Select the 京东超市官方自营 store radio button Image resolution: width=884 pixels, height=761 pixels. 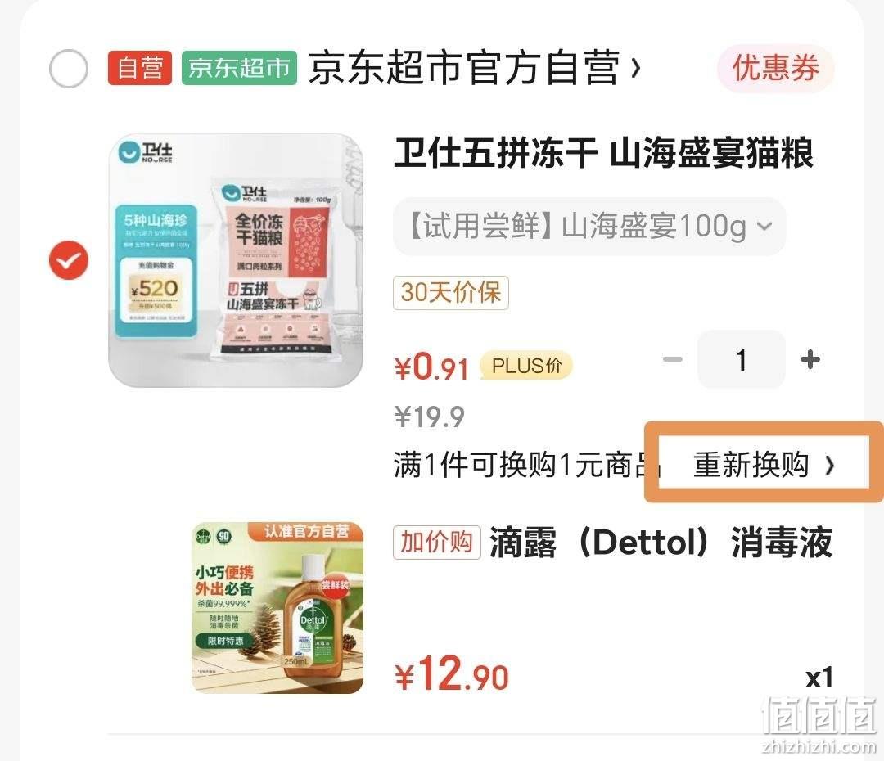point(69,69)
